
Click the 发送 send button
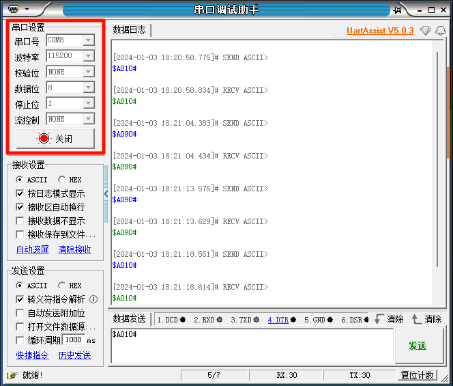pos(419,346)
